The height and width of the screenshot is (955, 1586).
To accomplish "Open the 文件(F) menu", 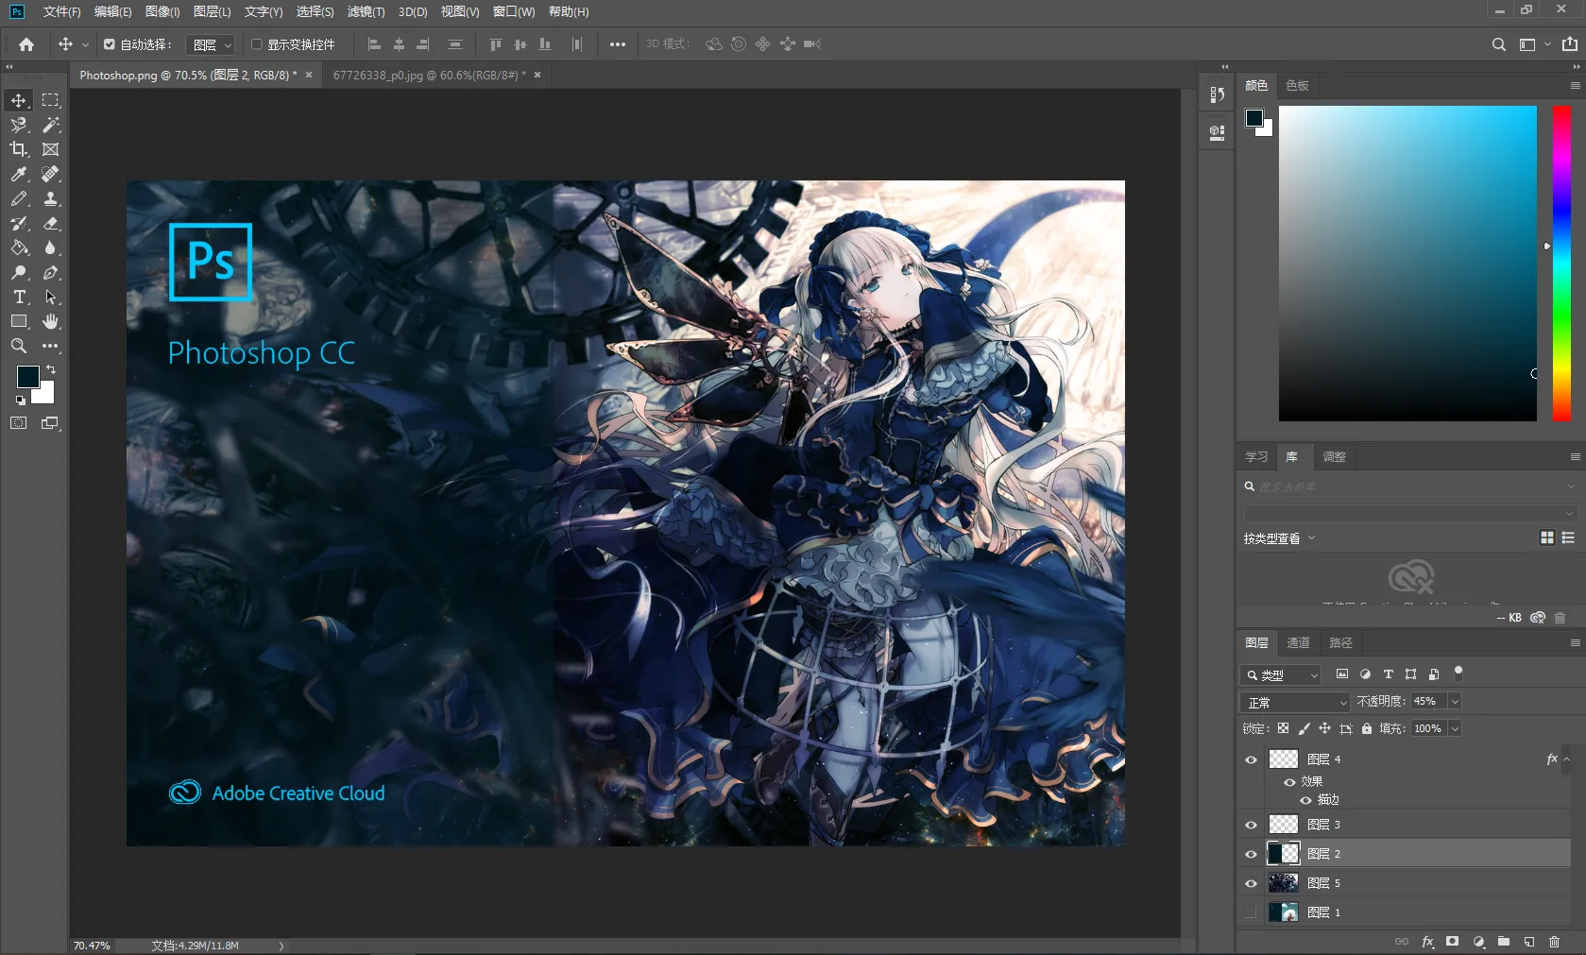I will coord(62,12).
